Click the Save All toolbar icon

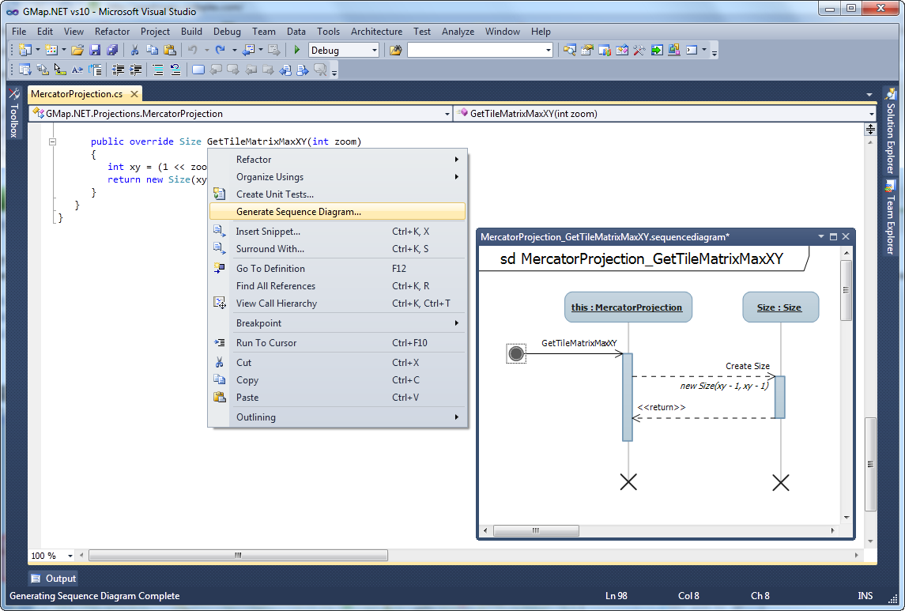(112, 51)
